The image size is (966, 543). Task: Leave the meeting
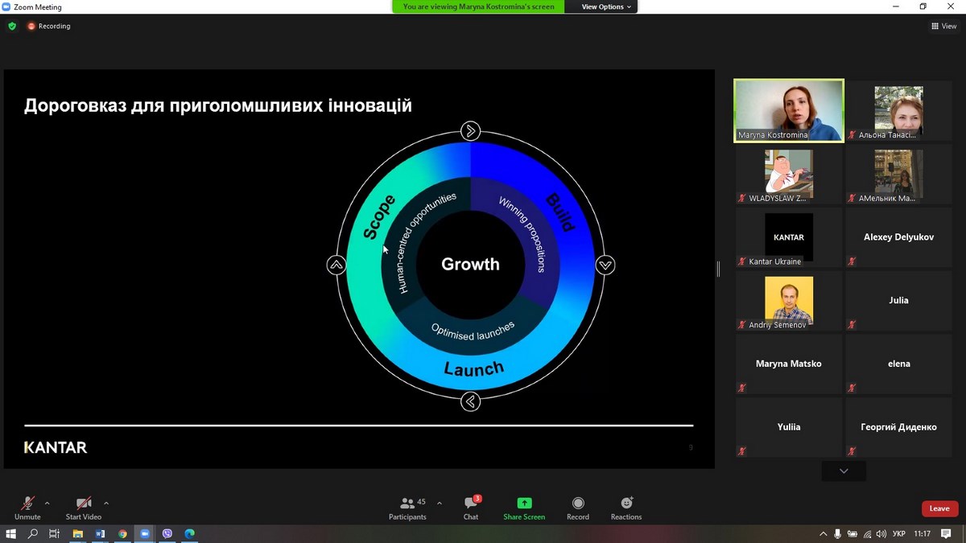pyautogui.click(x=939, y=508)
